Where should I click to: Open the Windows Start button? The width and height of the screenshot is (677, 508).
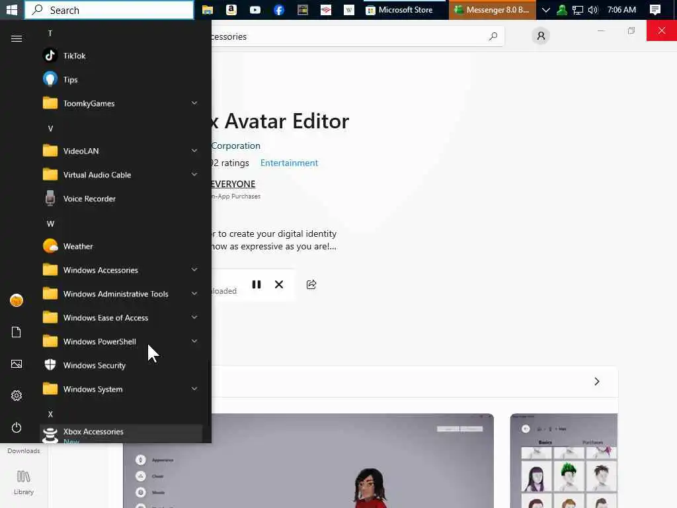(x=12, y=9)
